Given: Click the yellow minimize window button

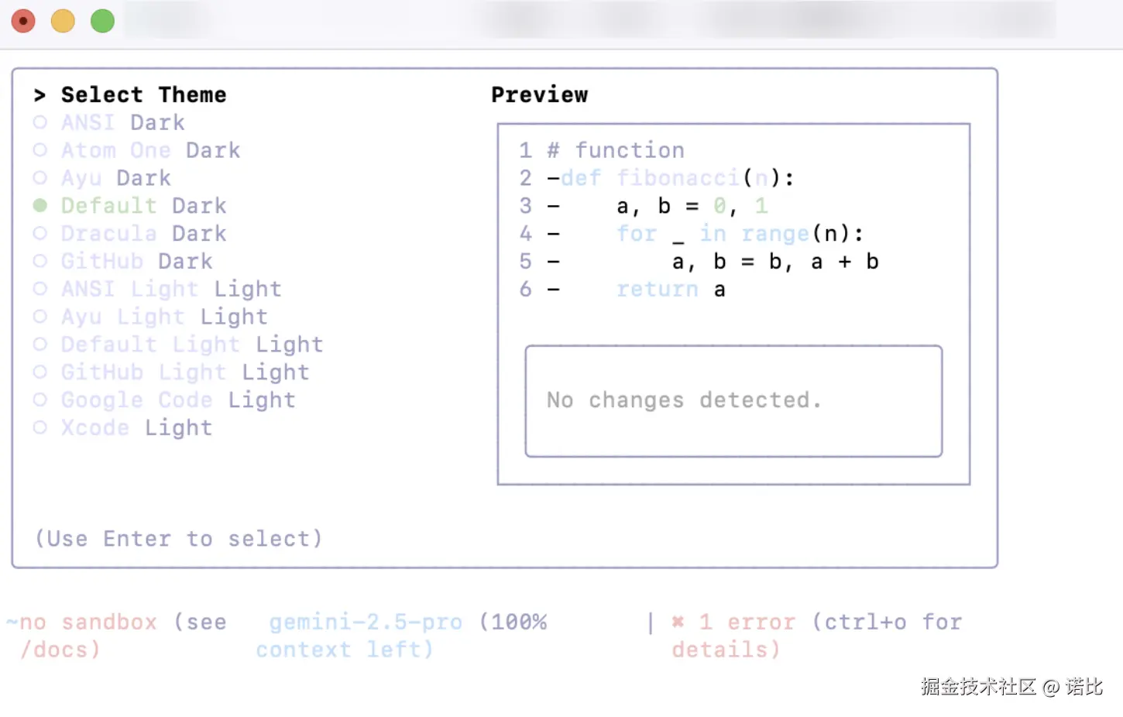Looking at the screenshot, I should [63, 21].
